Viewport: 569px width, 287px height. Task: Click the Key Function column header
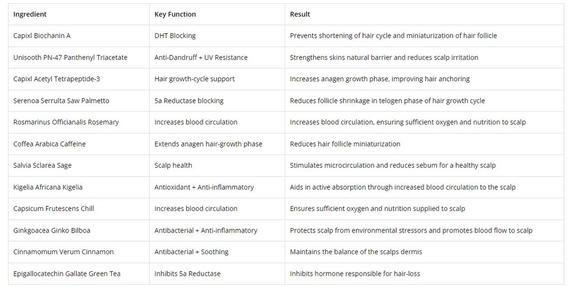[175, 14]
